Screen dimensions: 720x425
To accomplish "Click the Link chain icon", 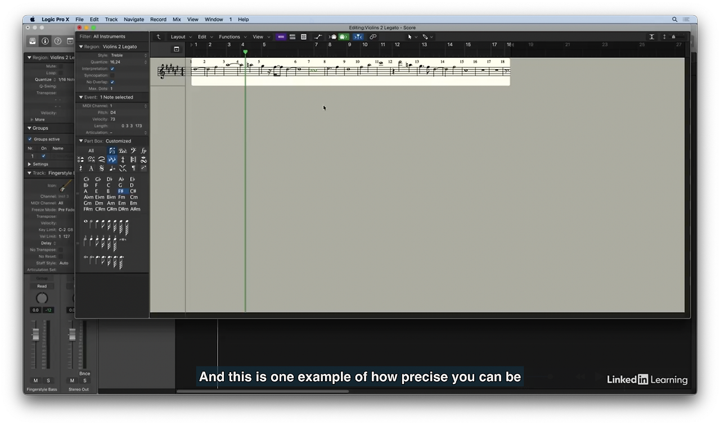I will (372, 37).
